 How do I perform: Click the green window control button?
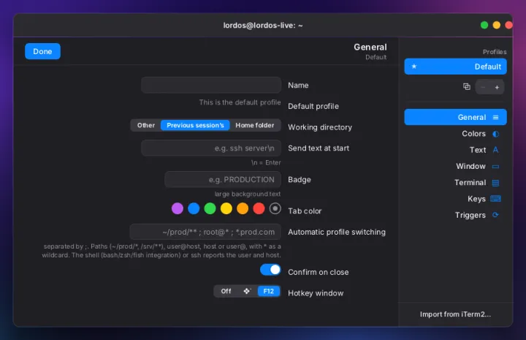484,25
